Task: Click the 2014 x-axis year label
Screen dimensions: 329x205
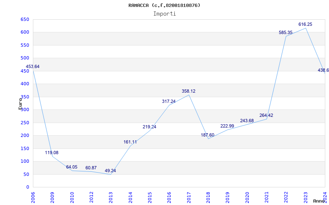Action: [x=130, y=198]
